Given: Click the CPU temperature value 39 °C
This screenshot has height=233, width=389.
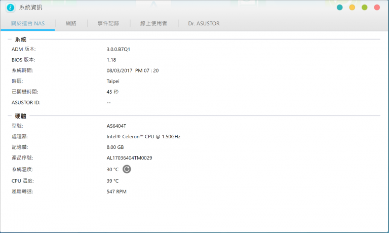Looking at the screenshot, I should click(112, 181).
